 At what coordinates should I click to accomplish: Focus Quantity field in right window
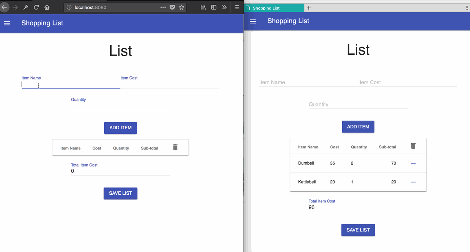click(x=358, y=104)
